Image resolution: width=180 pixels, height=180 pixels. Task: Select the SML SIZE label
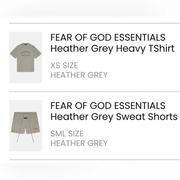[67, 134]
